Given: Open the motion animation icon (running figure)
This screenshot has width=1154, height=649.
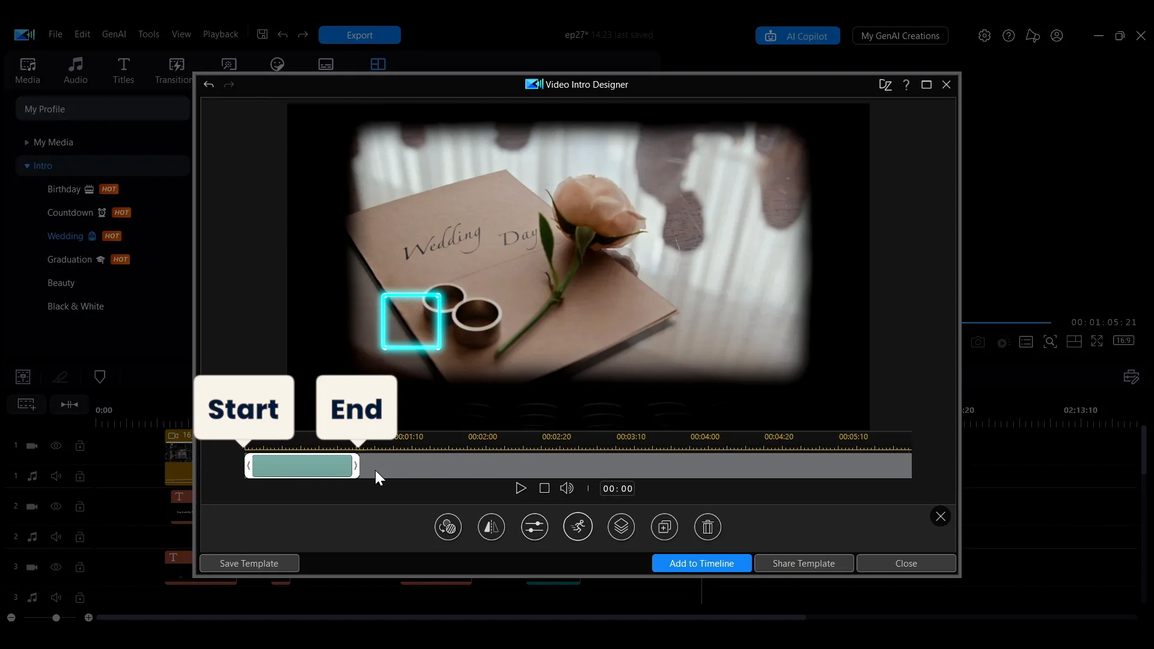Looking at the screenshot, I should point(578,527).
